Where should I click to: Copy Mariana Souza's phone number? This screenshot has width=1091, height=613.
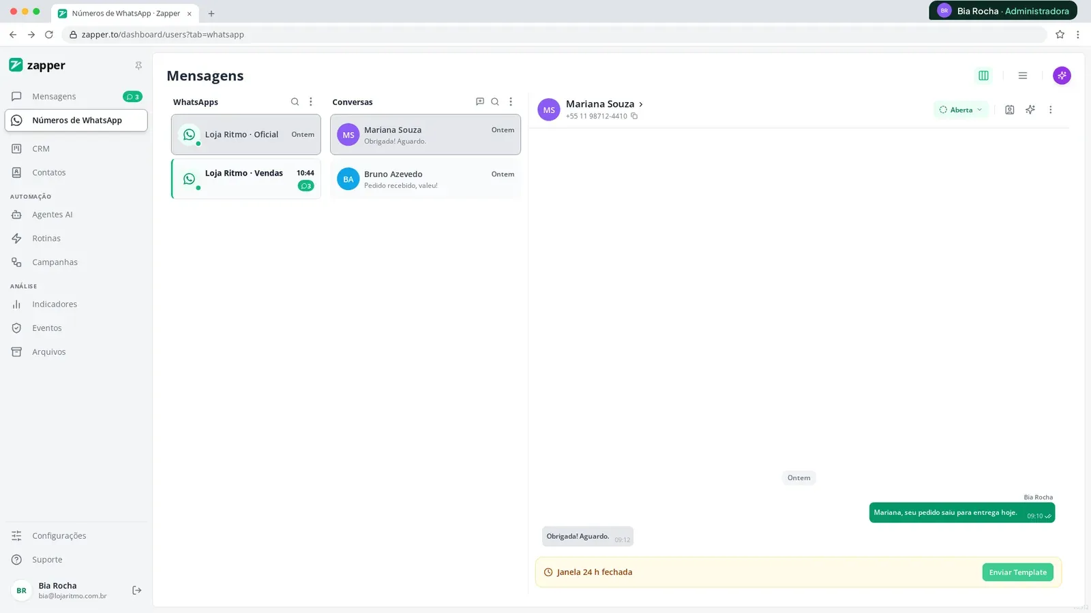click(634, 116)
